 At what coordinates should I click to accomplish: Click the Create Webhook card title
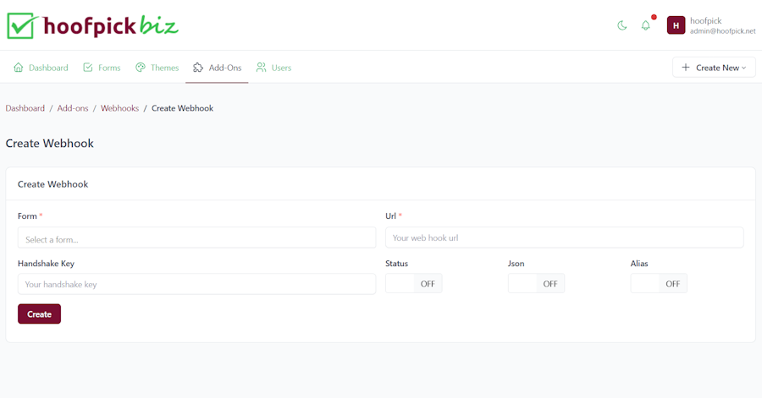[53, 184]
